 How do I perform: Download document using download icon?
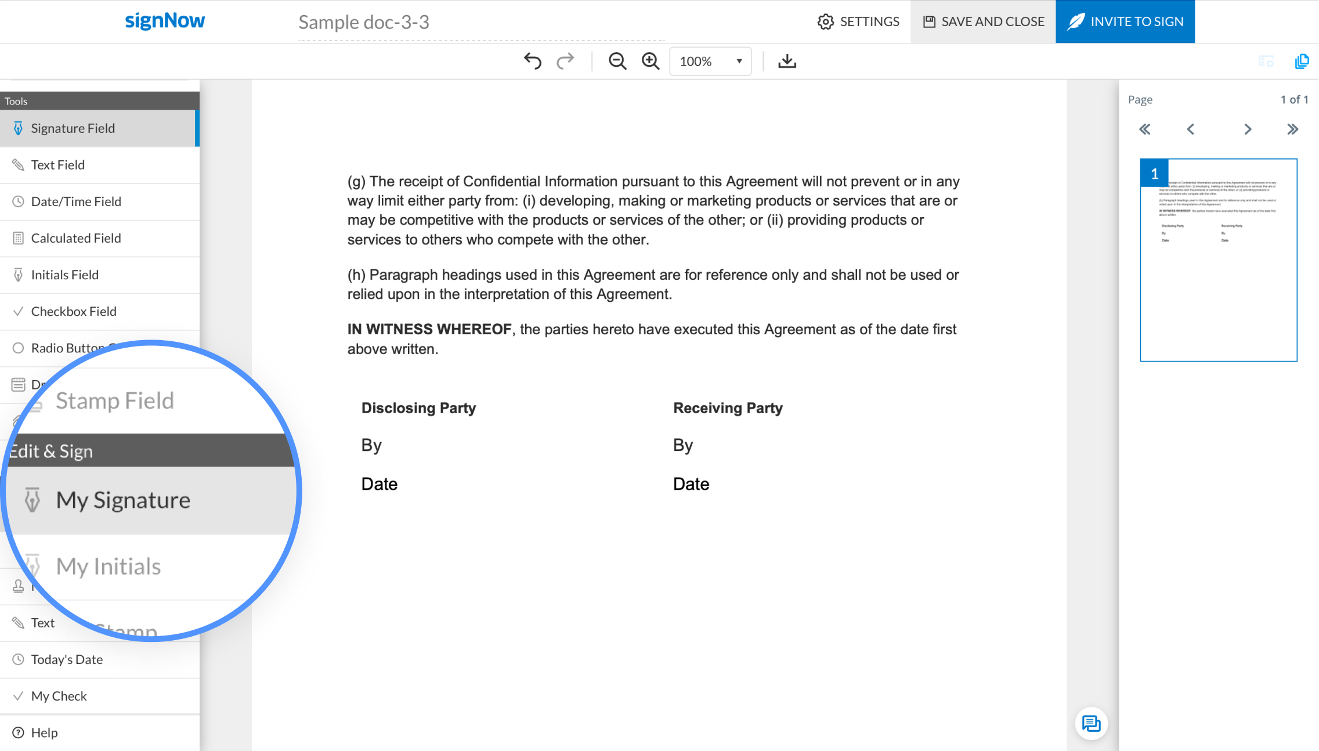pyautogui.click(x=787, y=61)
